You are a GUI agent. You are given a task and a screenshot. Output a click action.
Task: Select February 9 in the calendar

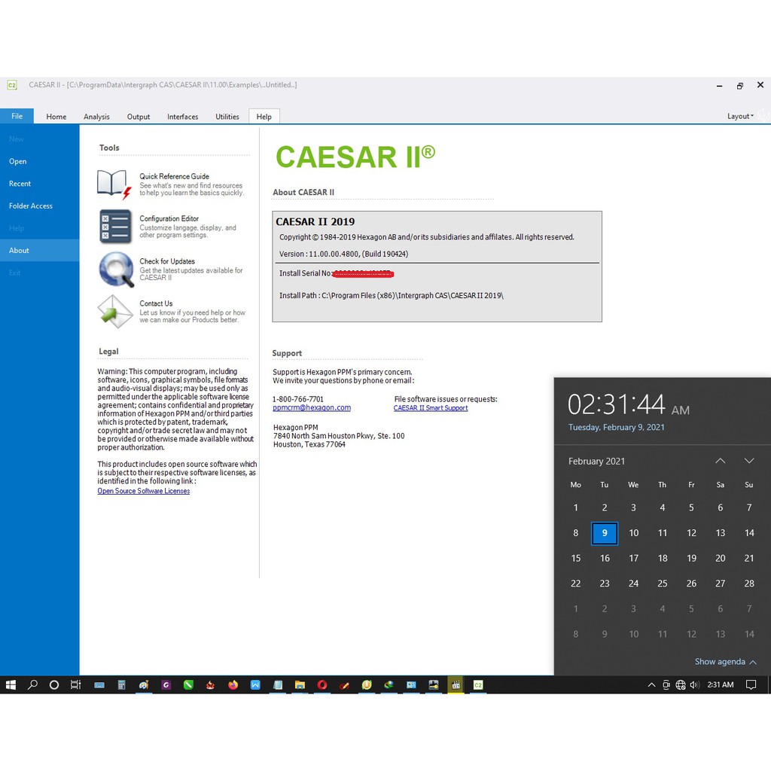605,533
